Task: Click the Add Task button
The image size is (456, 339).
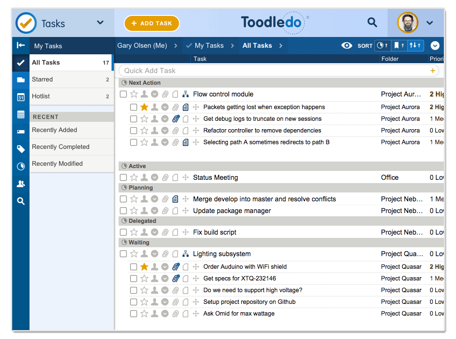Action: (x=151, y=23)
